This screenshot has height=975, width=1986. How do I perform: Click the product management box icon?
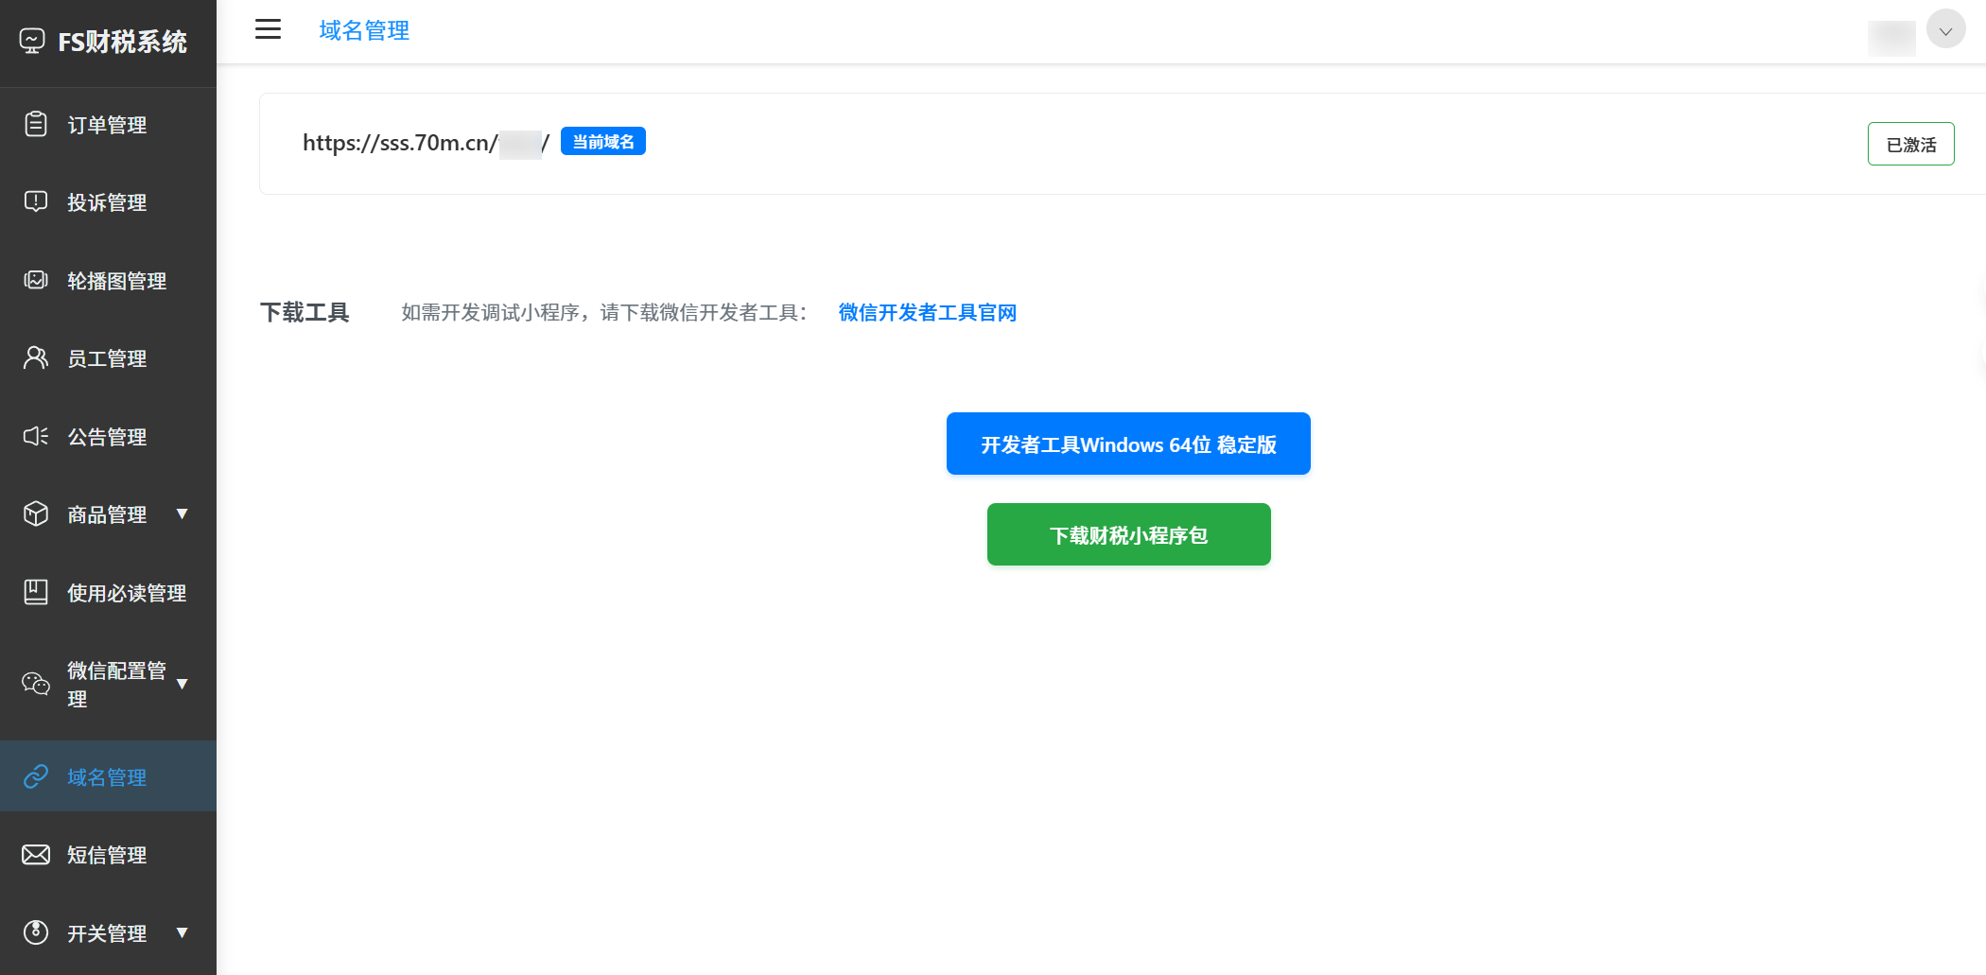point(36,514)
